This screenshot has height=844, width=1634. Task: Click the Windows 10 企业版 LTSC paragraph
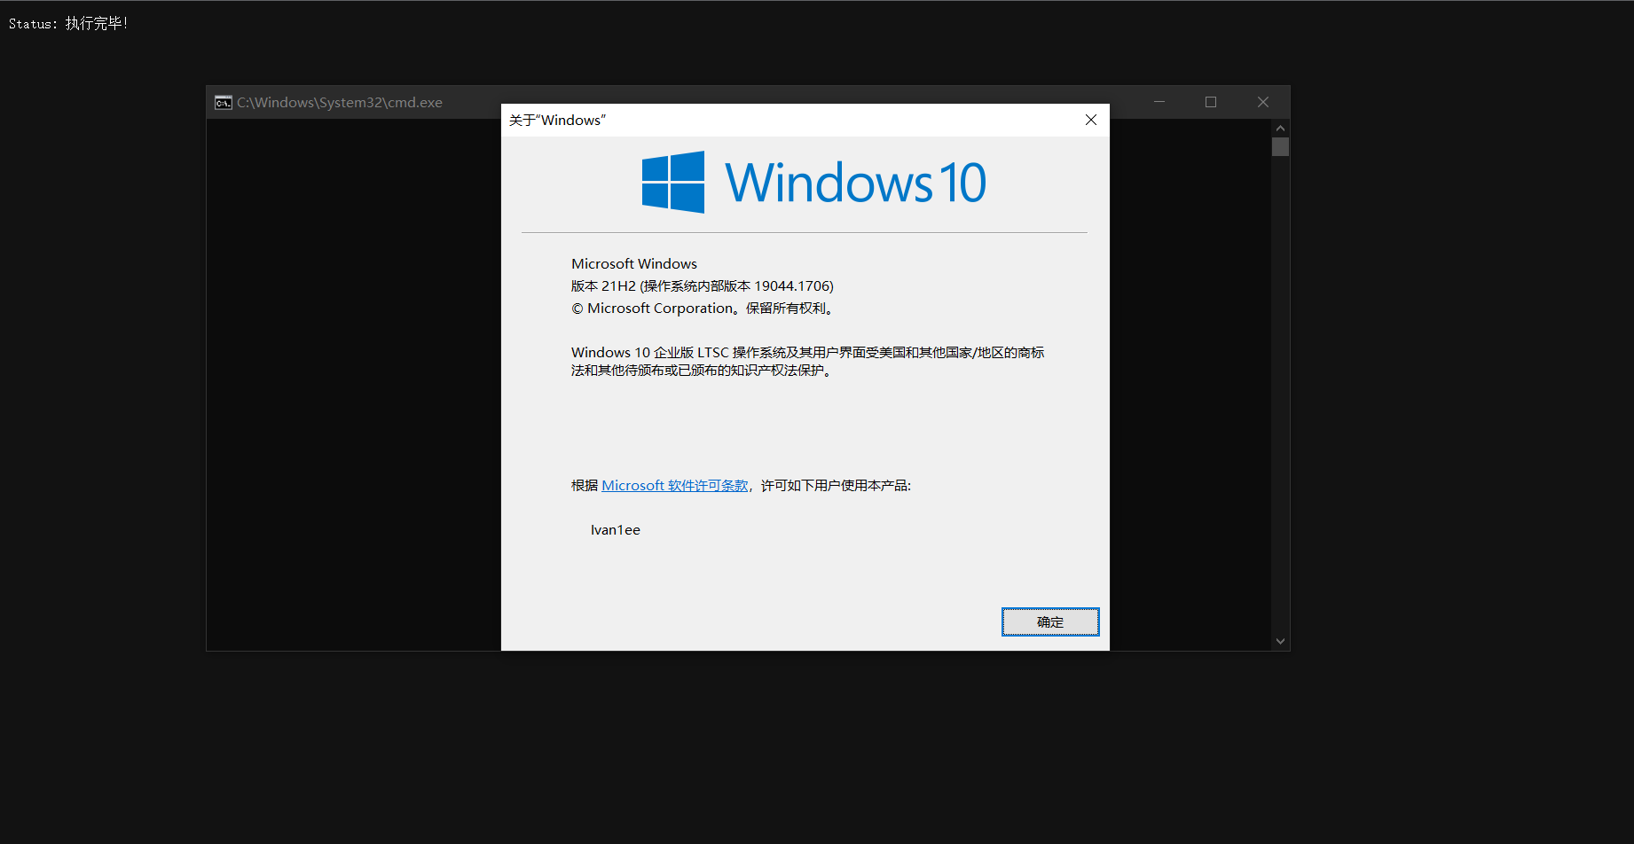pyautogui.click(x=807, y=362)
